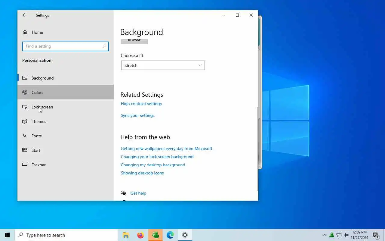Open the Get help link
This screenshot has width=385, height=241.
138,193
